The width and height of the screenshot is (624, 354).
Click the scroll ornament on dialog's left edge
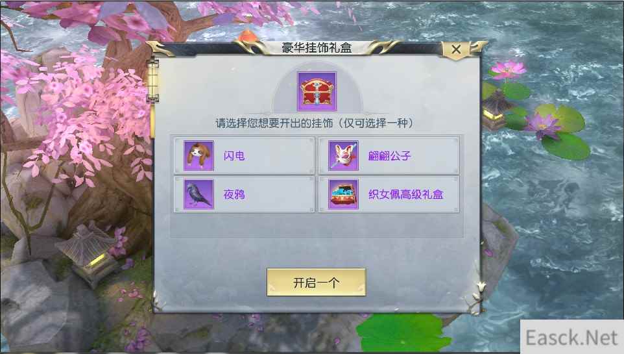(153, 81)
